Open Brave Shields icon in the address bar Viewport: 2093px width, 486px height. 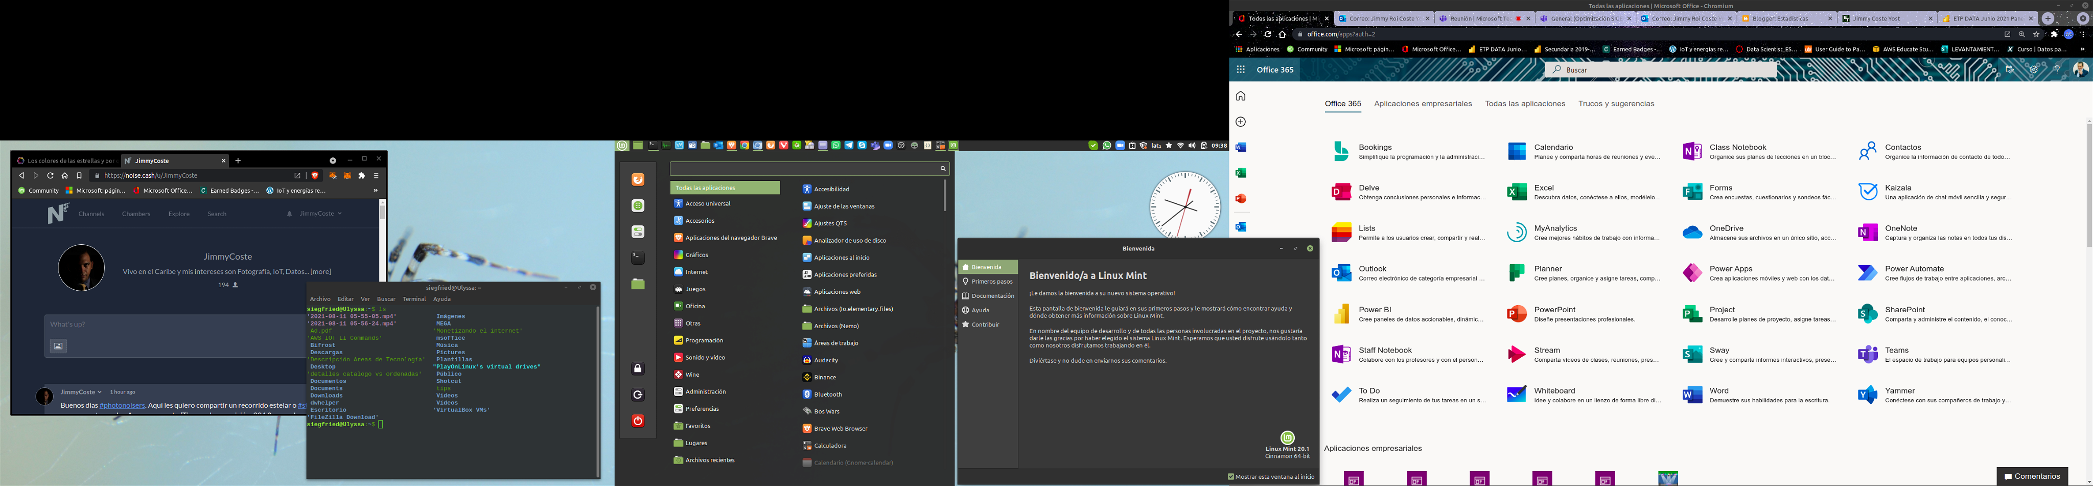pyautogui.click(x=315, y=176)
